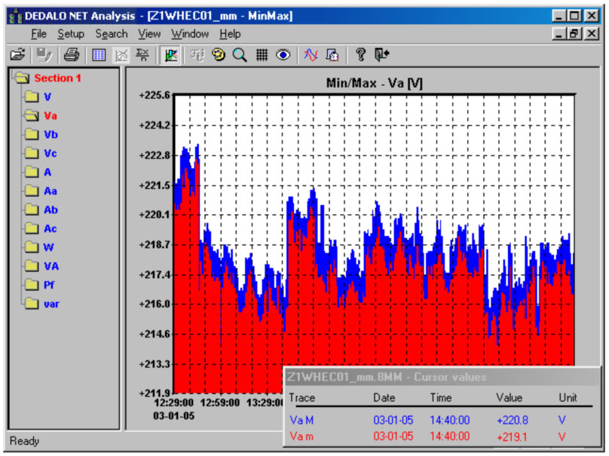Toggle the pressed chart view button
This screenshot has height=456, width=609.
tap(170, 55)
